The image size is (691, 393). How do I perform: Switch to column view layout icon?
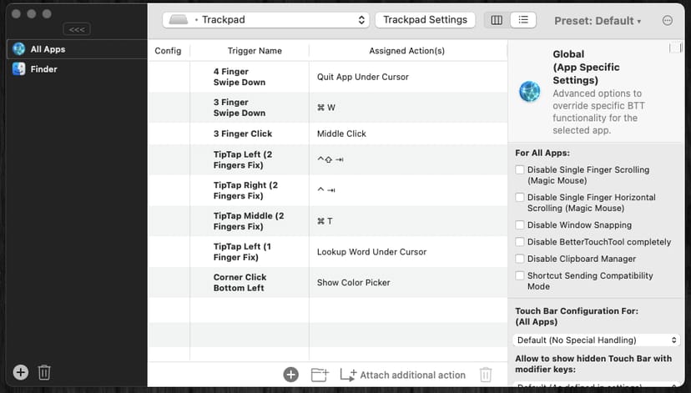click(497, 20)
